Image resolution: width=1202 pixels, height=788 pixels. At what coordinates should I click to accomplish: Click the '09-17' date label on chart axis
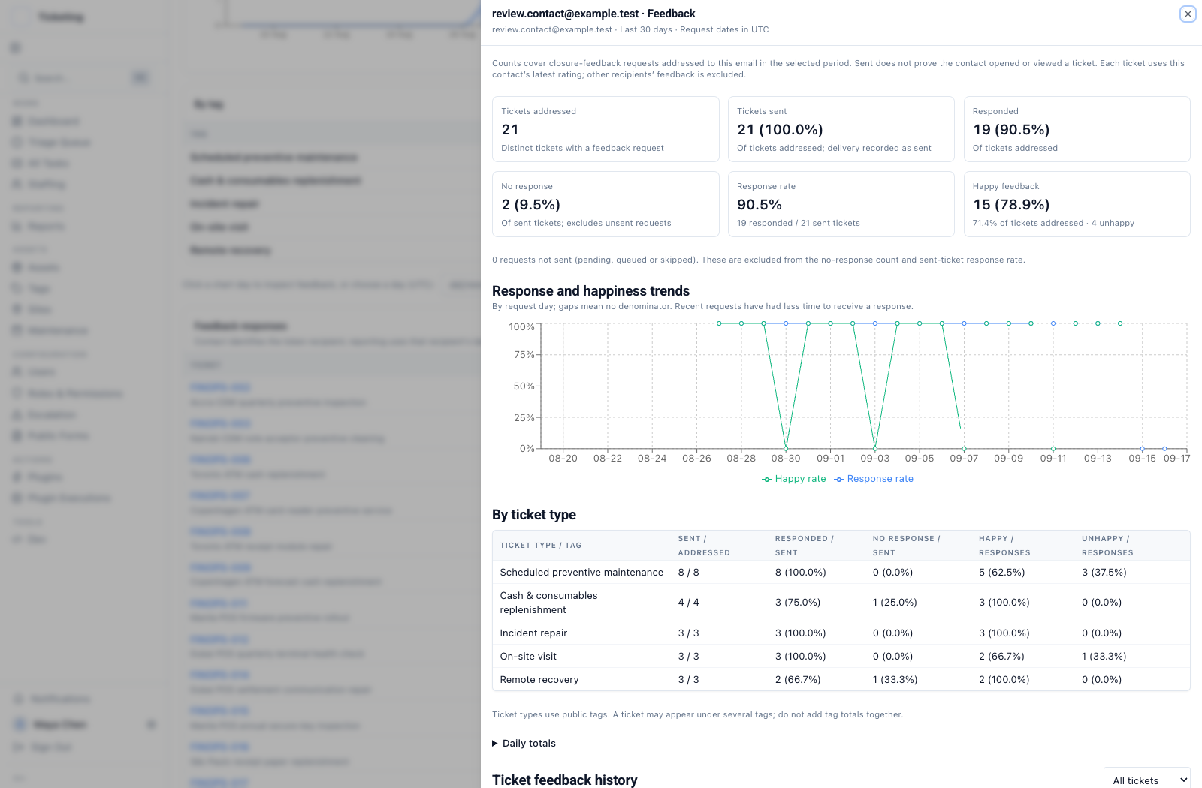(x=1177, y=459)
